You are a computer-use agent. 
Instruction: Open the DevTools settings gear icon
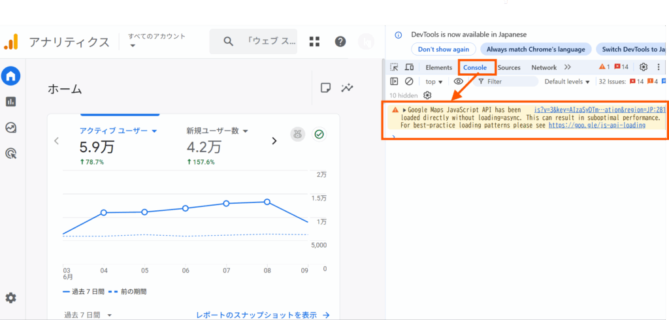(643, 67)
